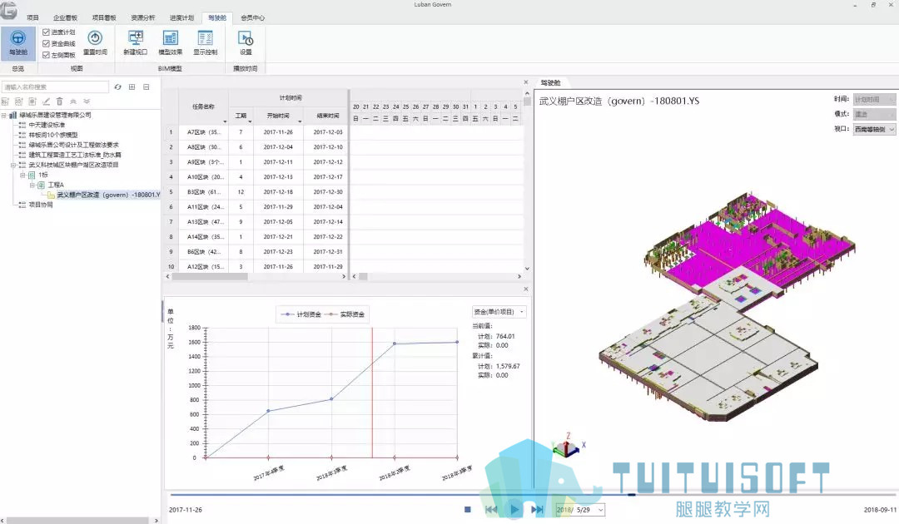The height and width of the screenshot is (524, 899).
Task: Click the 实际资金 legend entry
Action: [x=345, y=314]
